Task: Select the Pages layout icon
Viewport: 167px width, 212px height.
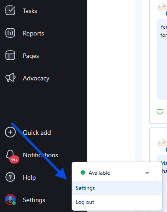Action: coord(10,55)
